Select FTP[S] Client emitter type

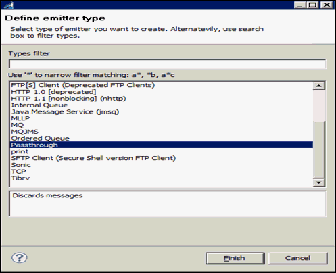(x=83, y=85)
